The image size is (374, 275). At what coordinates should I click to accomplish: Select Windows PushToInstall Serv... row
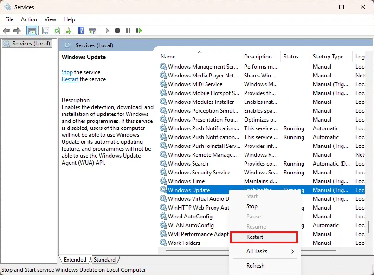point(261,146)
